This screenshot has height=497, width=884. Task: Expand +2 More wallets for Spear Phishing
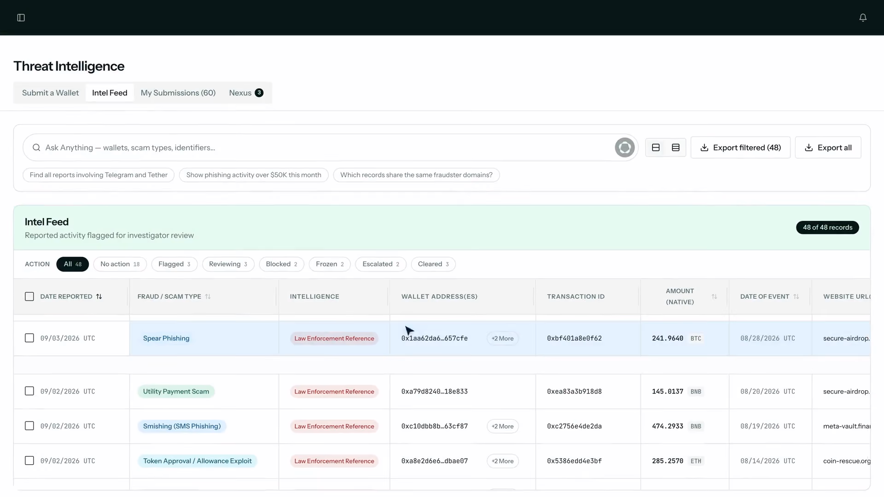(502, 339)
